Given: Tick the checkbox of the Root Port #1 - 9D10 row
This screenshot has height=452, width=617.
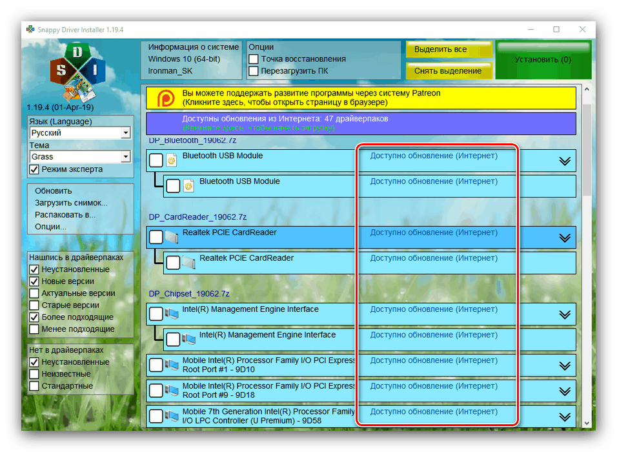Looking at the screenshot, I should [156, 365].
